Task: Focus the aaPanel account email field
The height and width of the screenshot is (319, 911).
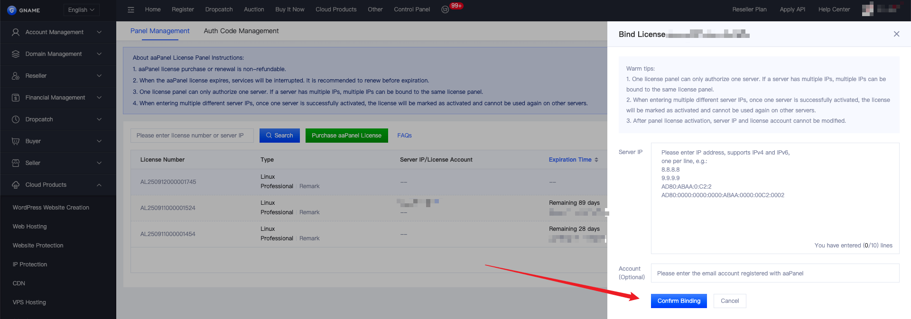Action: pyautogui.click(x=775, y=273)
